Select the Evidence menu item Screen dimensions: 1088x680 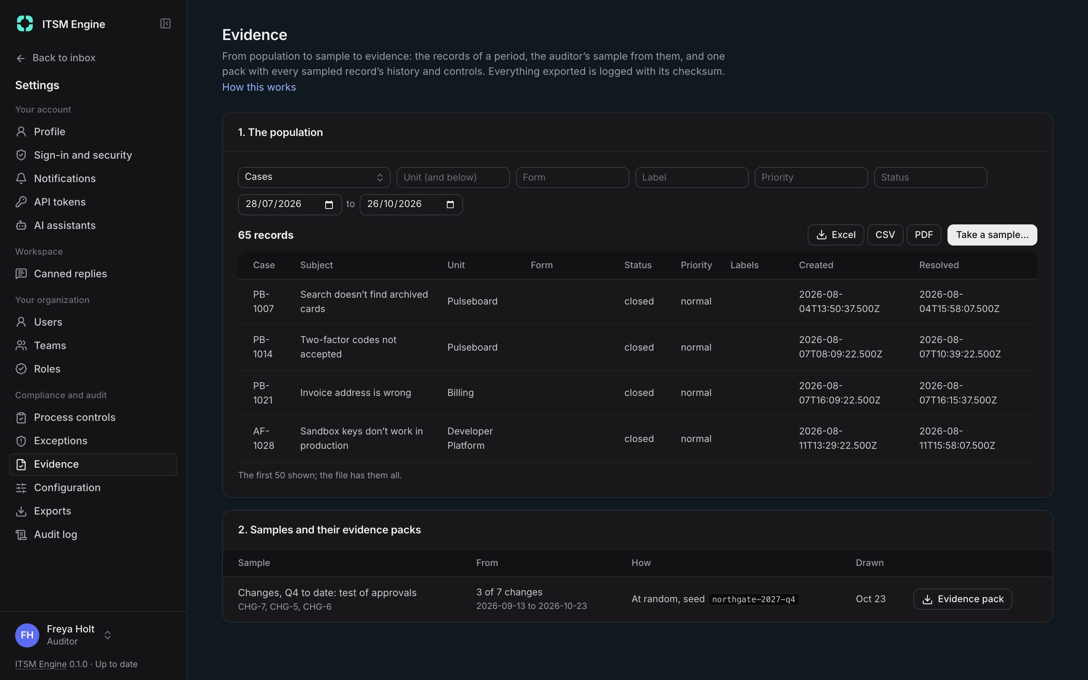point(93,465)
